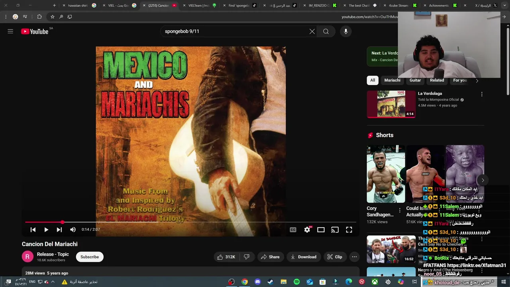510x287 pixels.
Task: Show more filter chips with right arrow
Action: (477, 81)
